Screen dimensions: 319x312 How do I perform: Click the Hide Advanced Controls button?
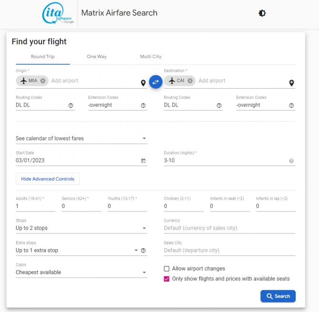(x=48, y=179)
